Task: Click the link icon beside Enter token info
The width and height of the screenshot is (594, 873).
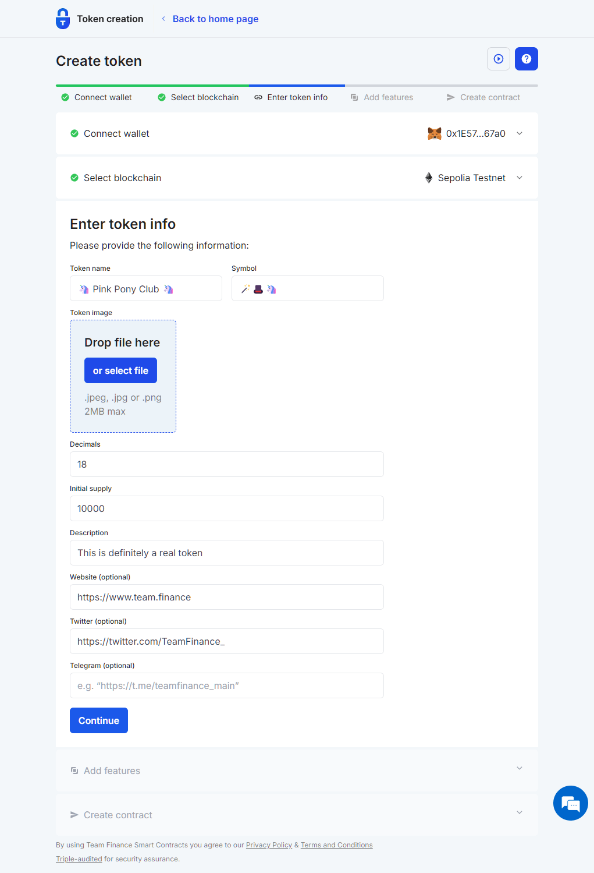Action: click(x=258, y=97)
